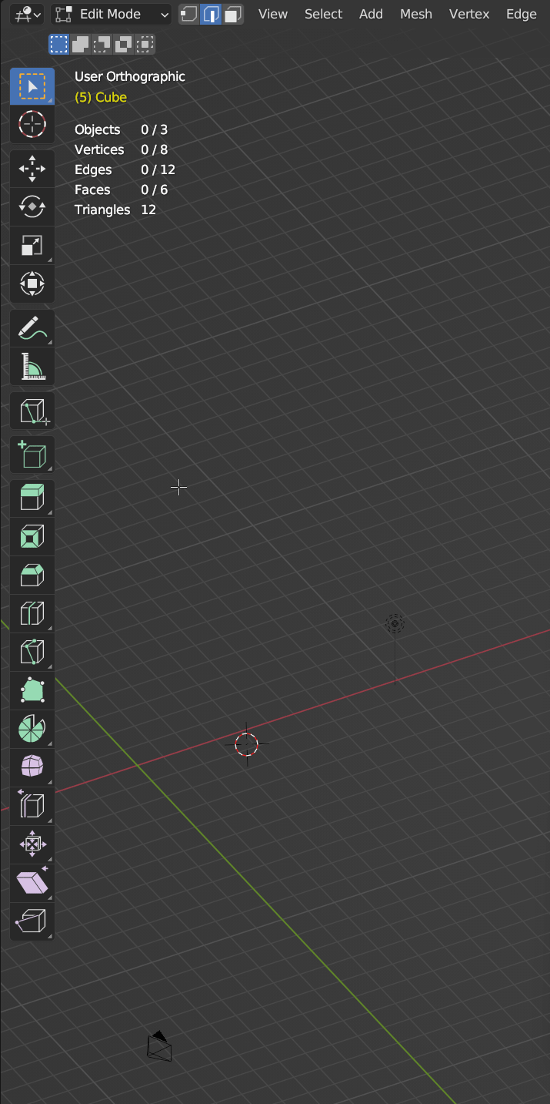The image size is (550, 1104).
Task: Choose the Inset Faces tool
Action: [32, 536]
